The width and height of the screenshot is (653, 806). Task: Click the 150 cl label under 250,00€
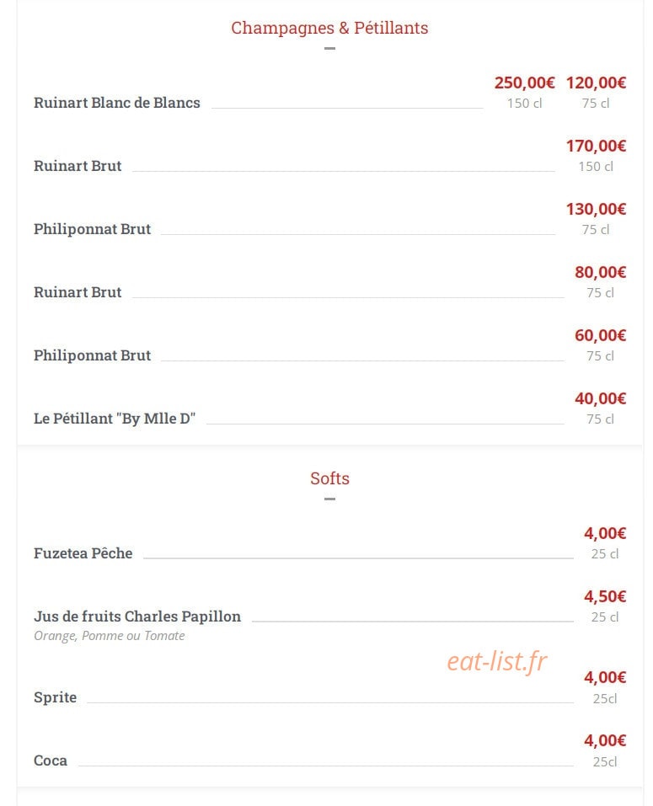tap(524, 104)
